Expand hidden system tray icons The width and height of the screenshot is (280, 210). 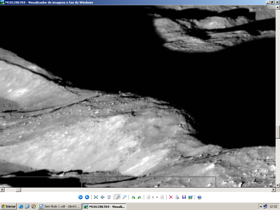pos(261,206)
